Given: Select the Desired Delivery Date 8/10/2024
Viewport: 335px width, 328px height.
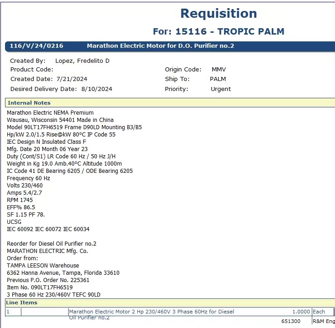Looking at the screenshot, I should pos(97,89).
